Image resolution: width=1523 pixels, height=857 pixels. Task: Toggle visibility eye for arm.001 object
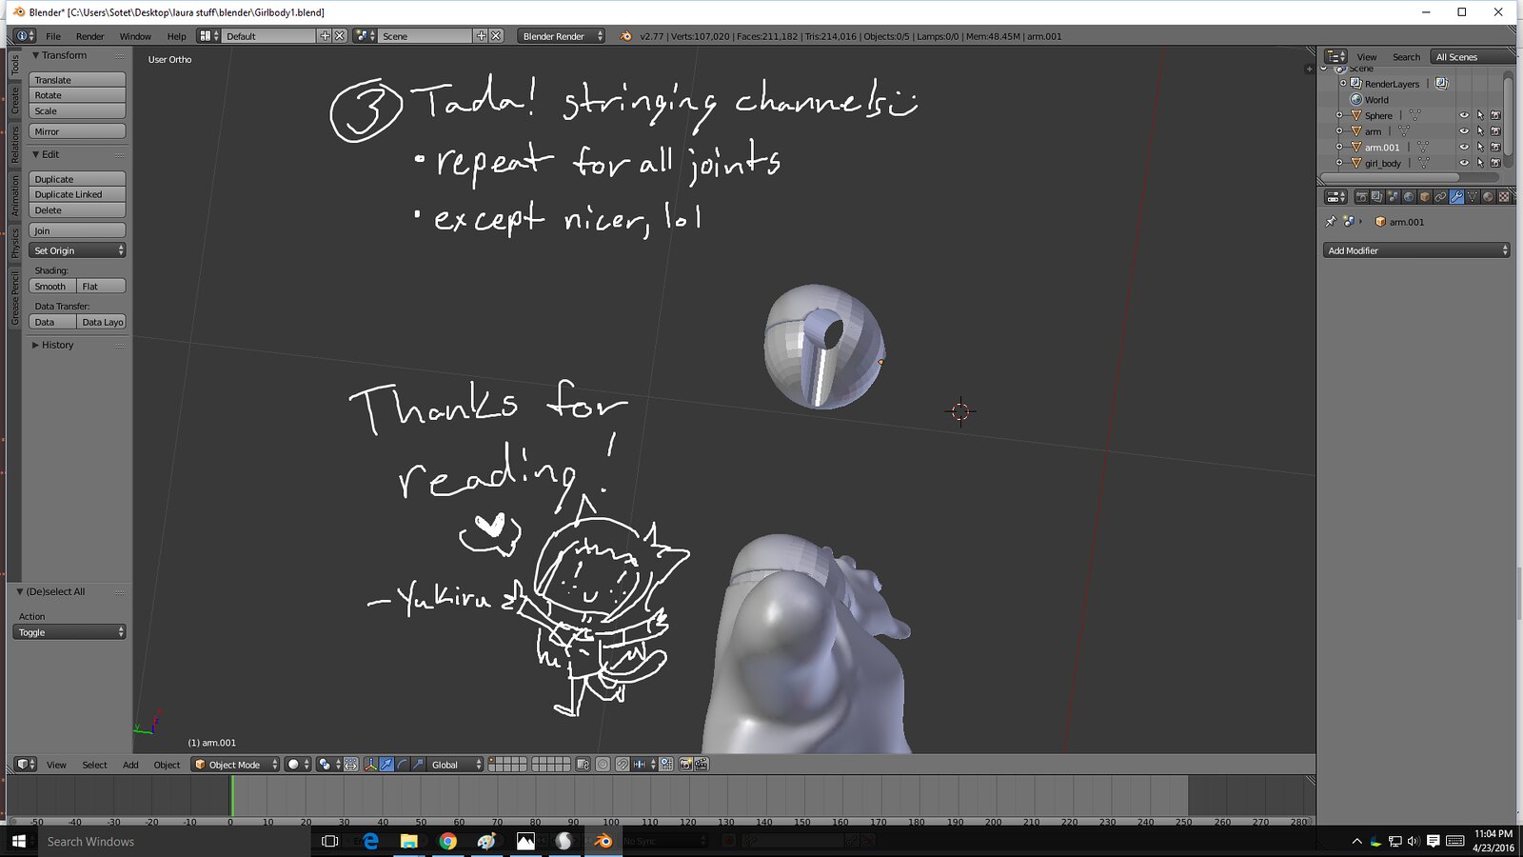(x=1464, y=148)
